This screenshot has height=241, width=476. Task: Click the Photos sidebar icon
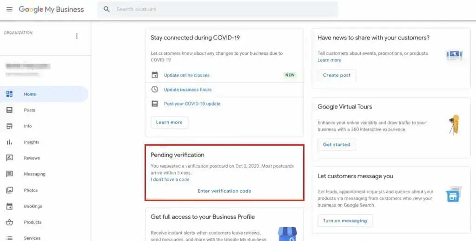click(9, 190)
